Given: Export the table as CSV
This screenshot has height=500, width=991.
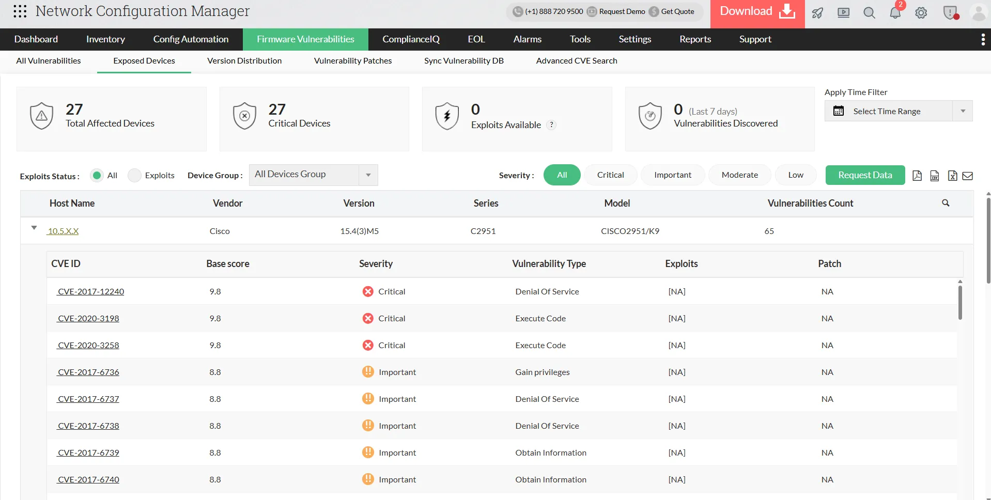Looking at the screenshot, I should 935,176.
